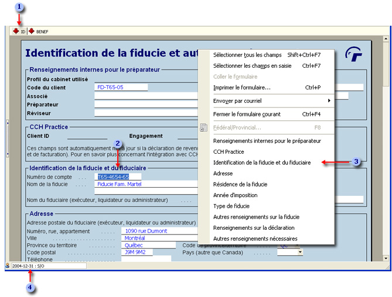Choose Sélectionner les champs en saisie

[267, 66]
